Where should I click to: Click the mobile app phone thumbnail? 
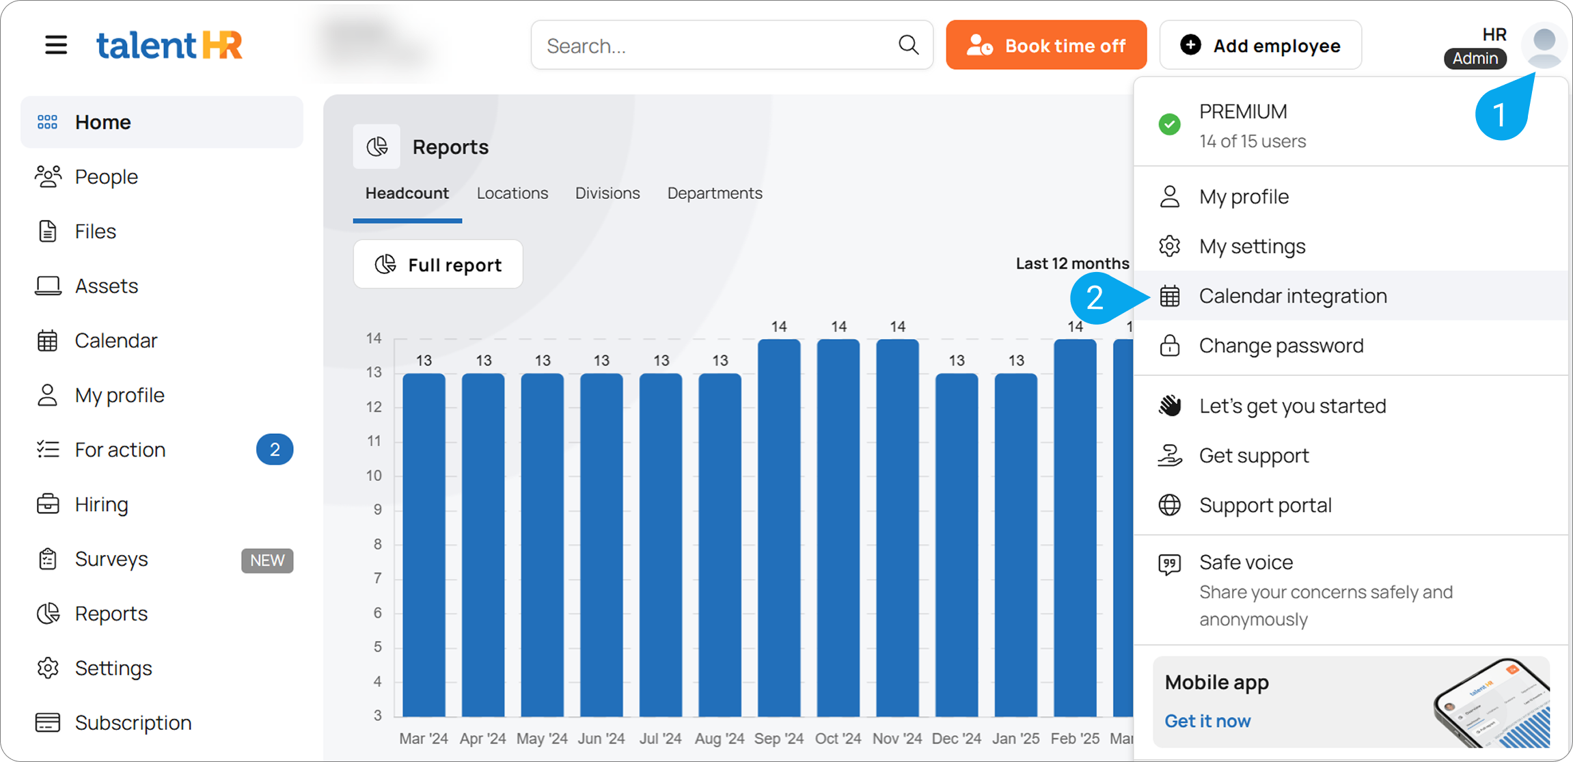[x=1492, y=703]
